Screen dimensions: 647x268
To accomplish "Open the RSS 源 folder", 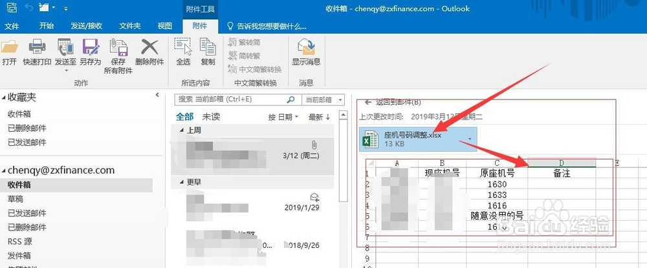I will coord(20,242).
